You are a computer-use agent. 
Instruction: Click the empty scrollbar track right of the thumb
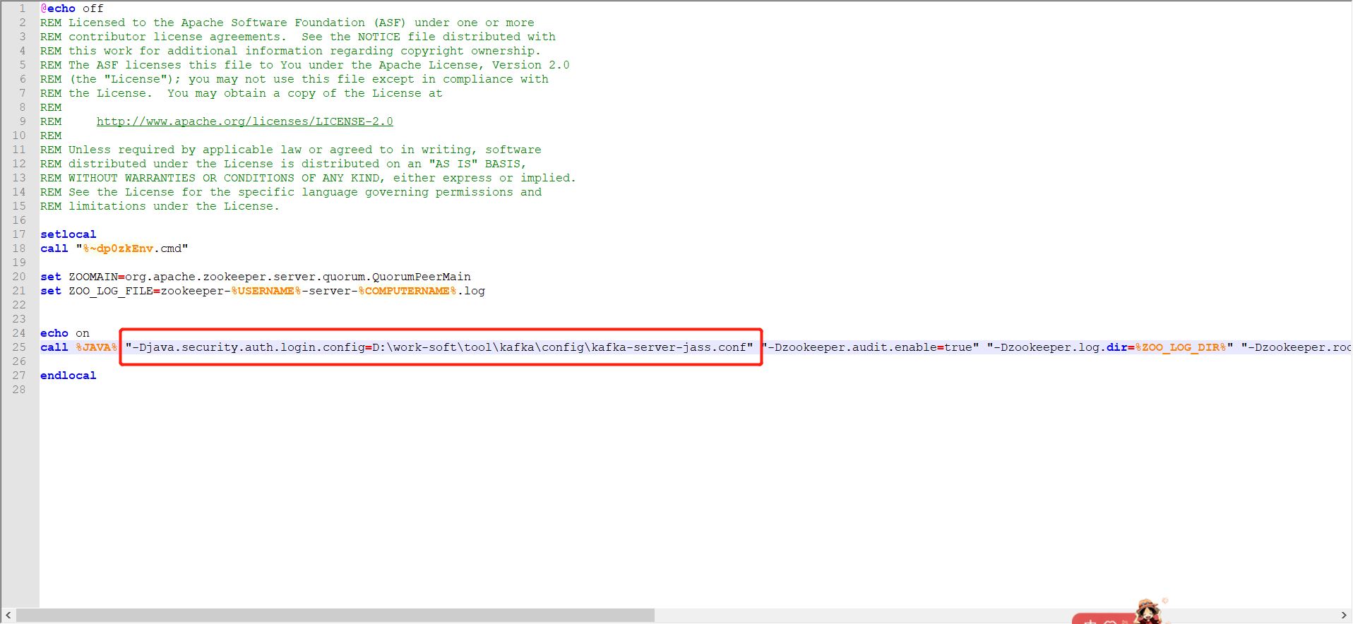[847, 616]
